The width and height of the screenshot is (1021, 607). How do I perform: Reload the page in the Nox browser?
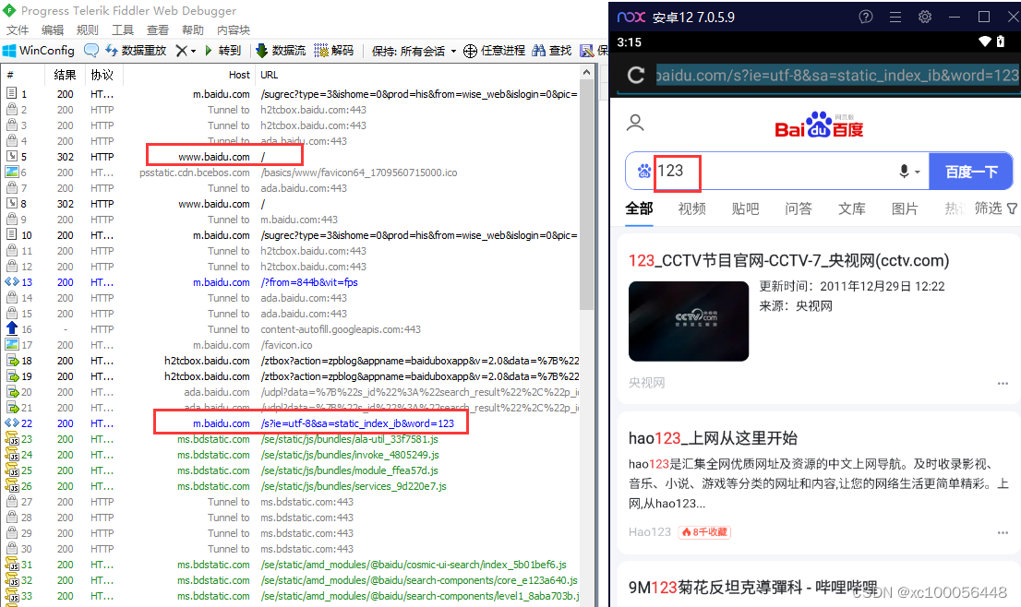(636, 76)
